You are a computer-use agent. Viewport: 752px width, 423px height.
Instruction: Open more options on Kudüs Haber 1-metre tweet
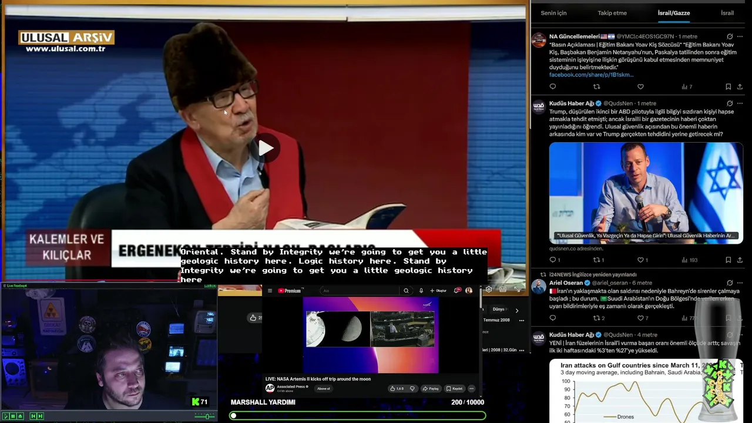(x=740, y=103)
